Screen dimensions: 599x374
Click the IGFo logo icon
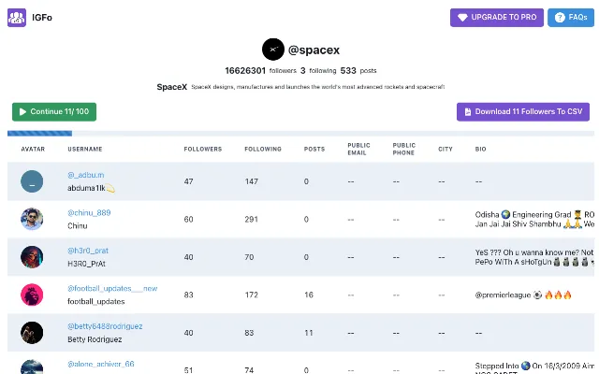pos(17,18)
